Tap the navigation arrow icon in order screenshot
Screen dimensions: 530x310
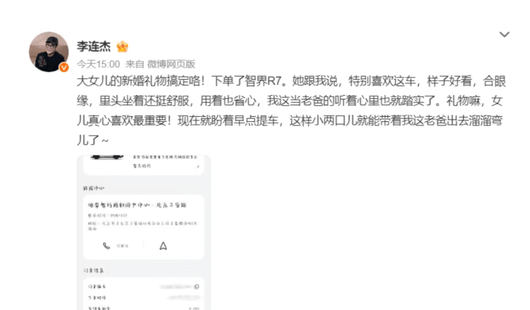[163, 246]
